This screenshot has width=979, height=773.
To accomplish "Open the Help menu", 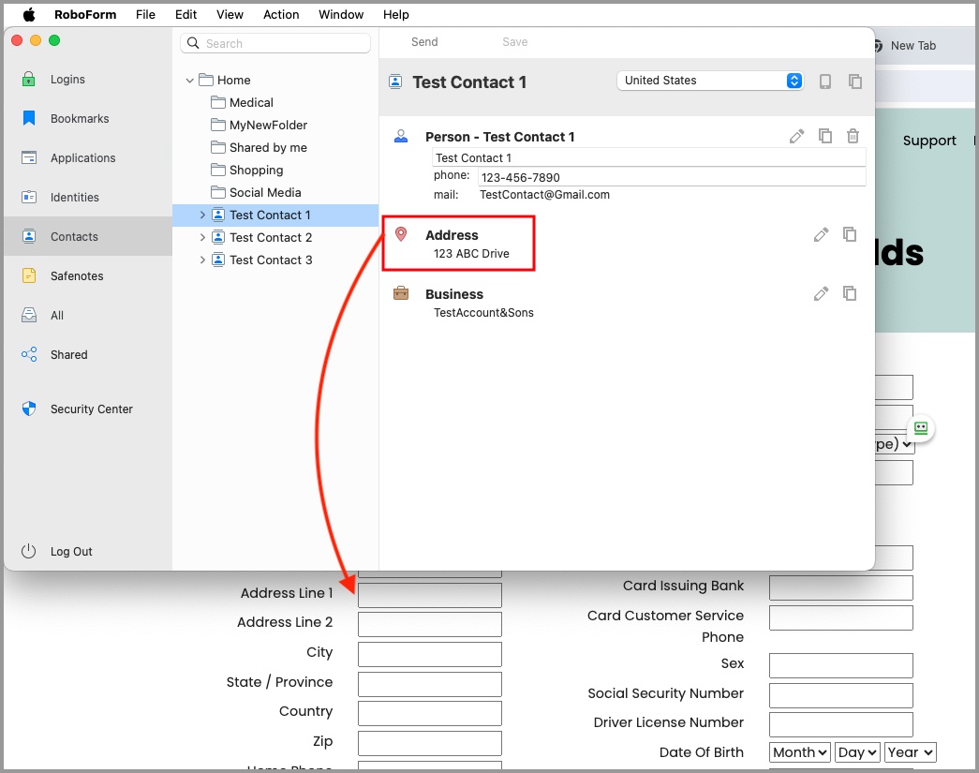I will point(396,14).
